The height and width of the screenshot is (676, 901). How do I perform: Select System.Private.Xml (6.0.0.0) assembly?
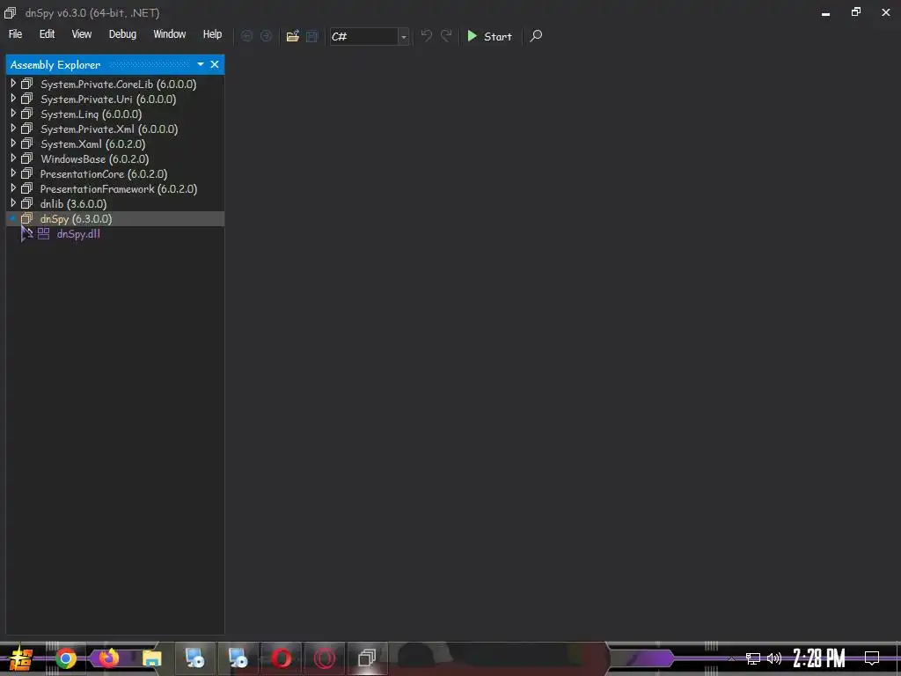click(109, 129)
